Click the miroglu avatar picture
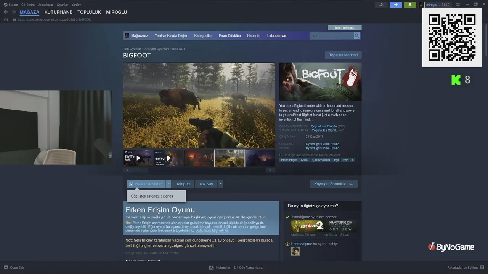The image size is (488, 274). point(422,5)
